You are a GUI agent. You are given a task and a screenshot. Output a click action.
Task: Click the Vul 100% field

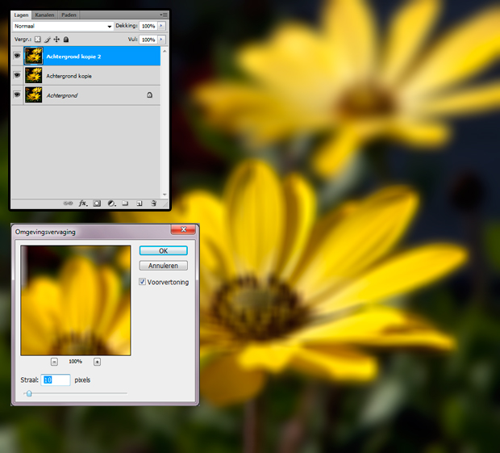(148, 40)
